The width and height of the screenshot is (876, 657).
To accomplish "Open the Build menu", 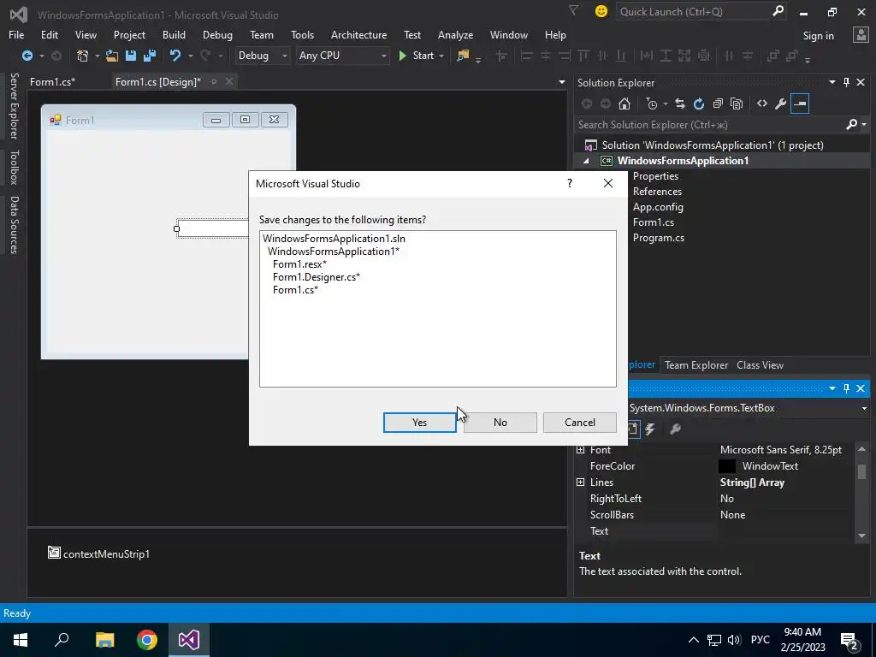I will pos(174,34).
